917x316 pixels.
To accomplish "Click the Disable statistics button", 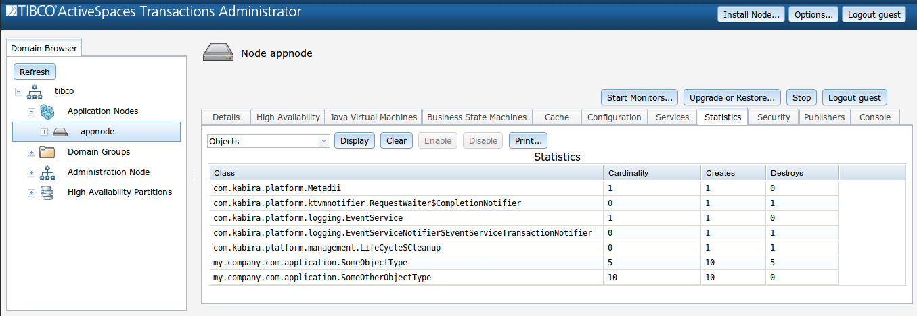I will click(483, 140).
